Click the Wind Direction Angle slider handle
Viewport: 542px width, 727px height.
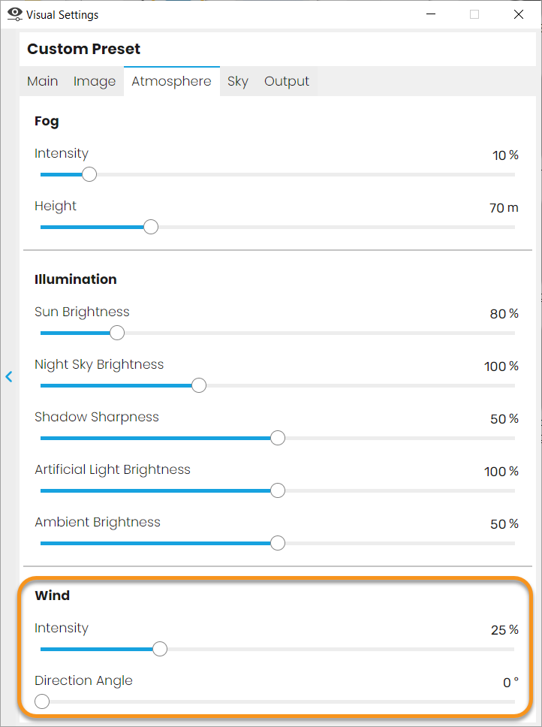click(x=42, y=701)
